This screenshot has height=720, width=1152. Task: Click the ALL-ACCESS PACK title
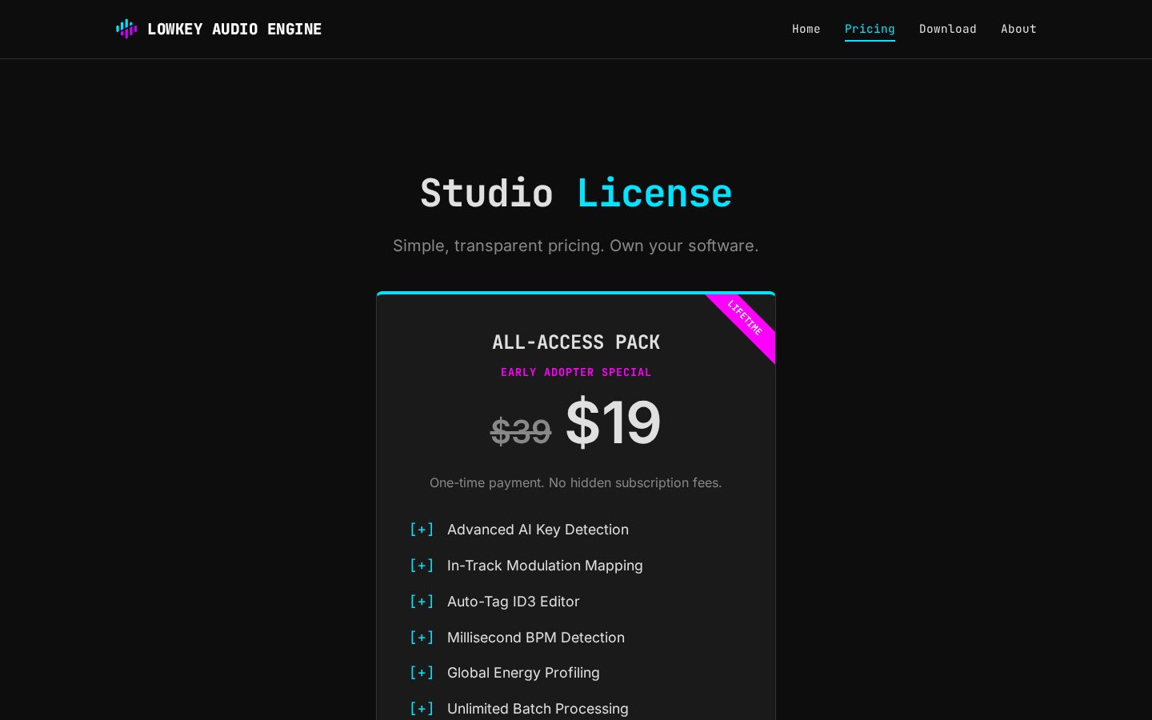[x=576, y=342]
